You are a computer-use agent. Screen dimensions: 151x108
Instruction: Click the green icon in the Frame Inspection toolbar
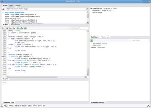click(91, 40)
